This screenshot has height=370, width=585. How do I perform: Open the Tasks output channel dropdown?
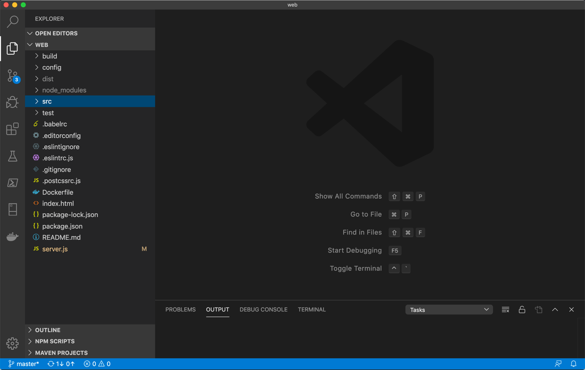449,309
